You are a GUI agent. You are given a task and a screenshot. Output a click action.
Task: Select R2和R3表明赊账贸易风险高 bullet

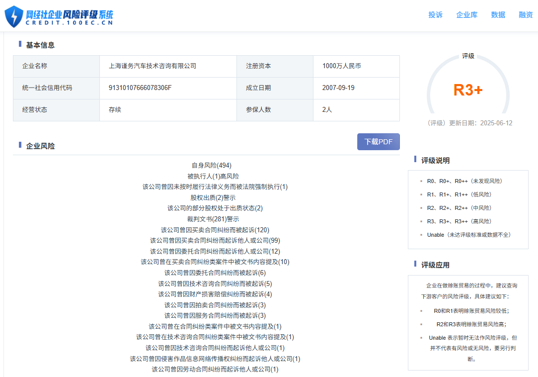click(x=471, y=324)
